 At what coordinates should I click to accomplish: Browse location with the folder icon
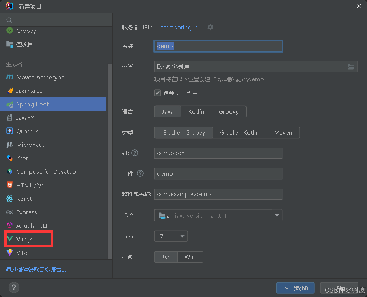pos(351,67)
